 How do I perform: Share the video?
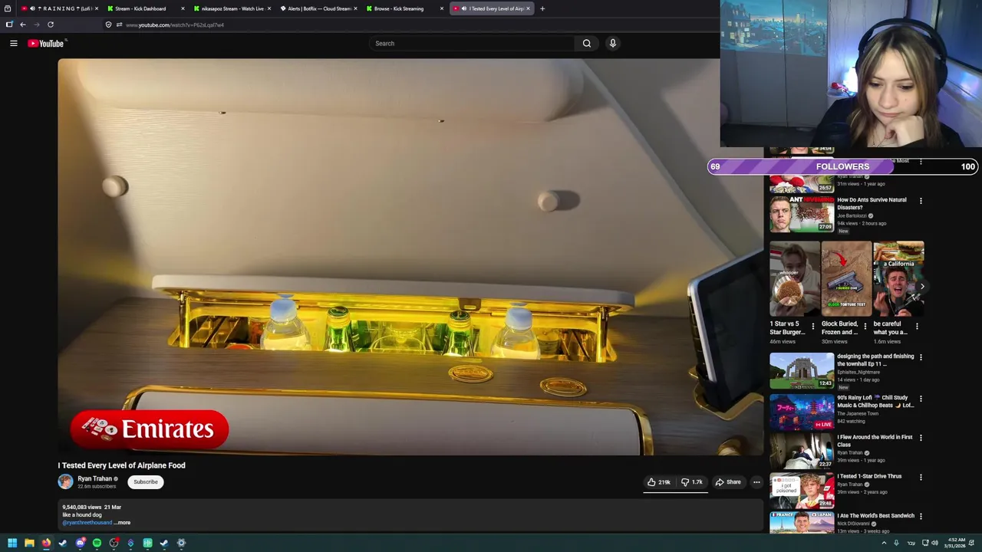pos(728,482)
